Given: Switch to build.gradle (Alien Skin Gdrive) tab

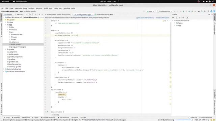Looking at the screenshot, I should 59,14.
